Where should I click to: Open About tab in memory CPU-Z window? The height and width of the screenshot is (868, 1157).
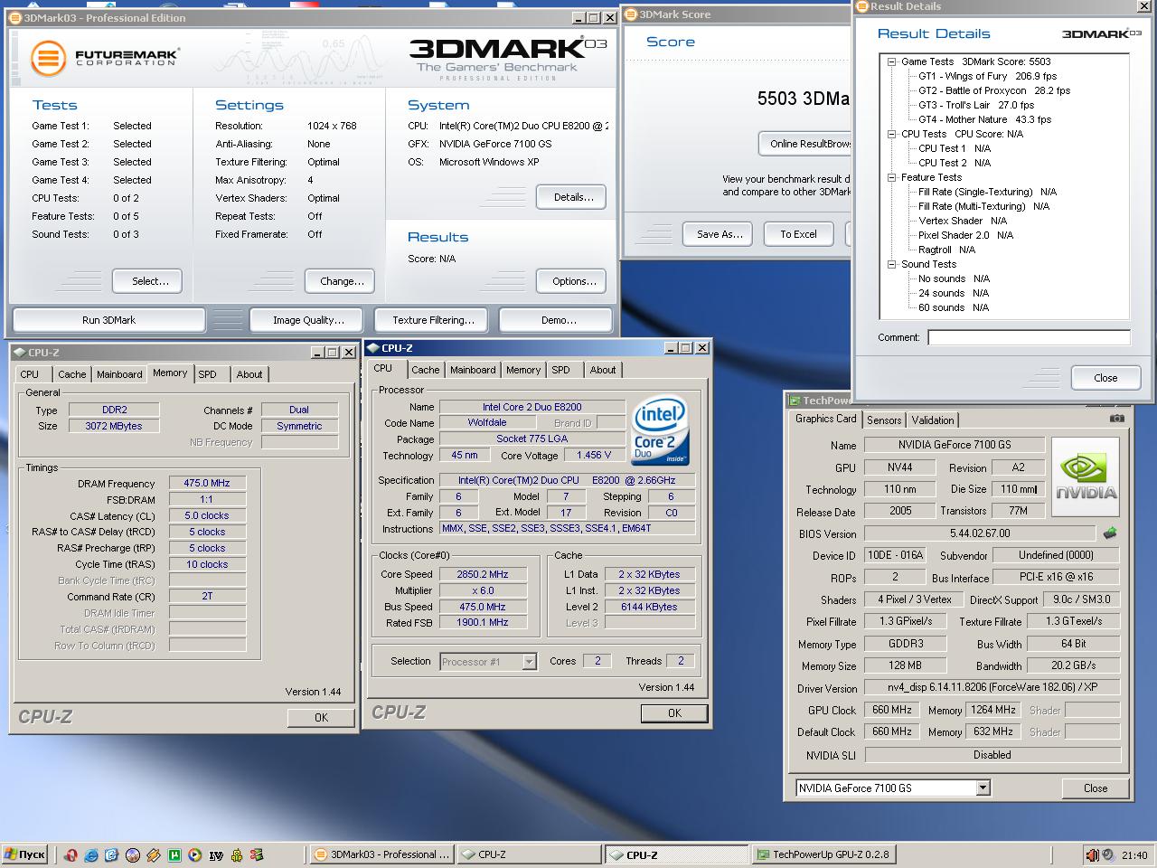249,374
